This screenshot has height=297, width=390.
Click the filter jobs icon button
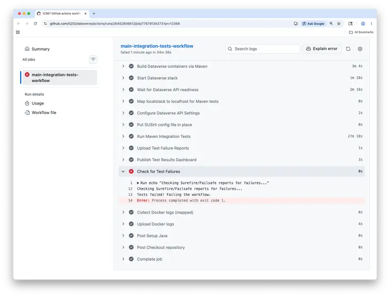click(93, 59)
